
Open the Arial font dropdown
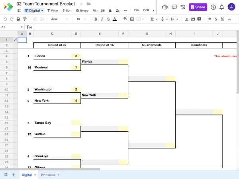tap(59, 19)
